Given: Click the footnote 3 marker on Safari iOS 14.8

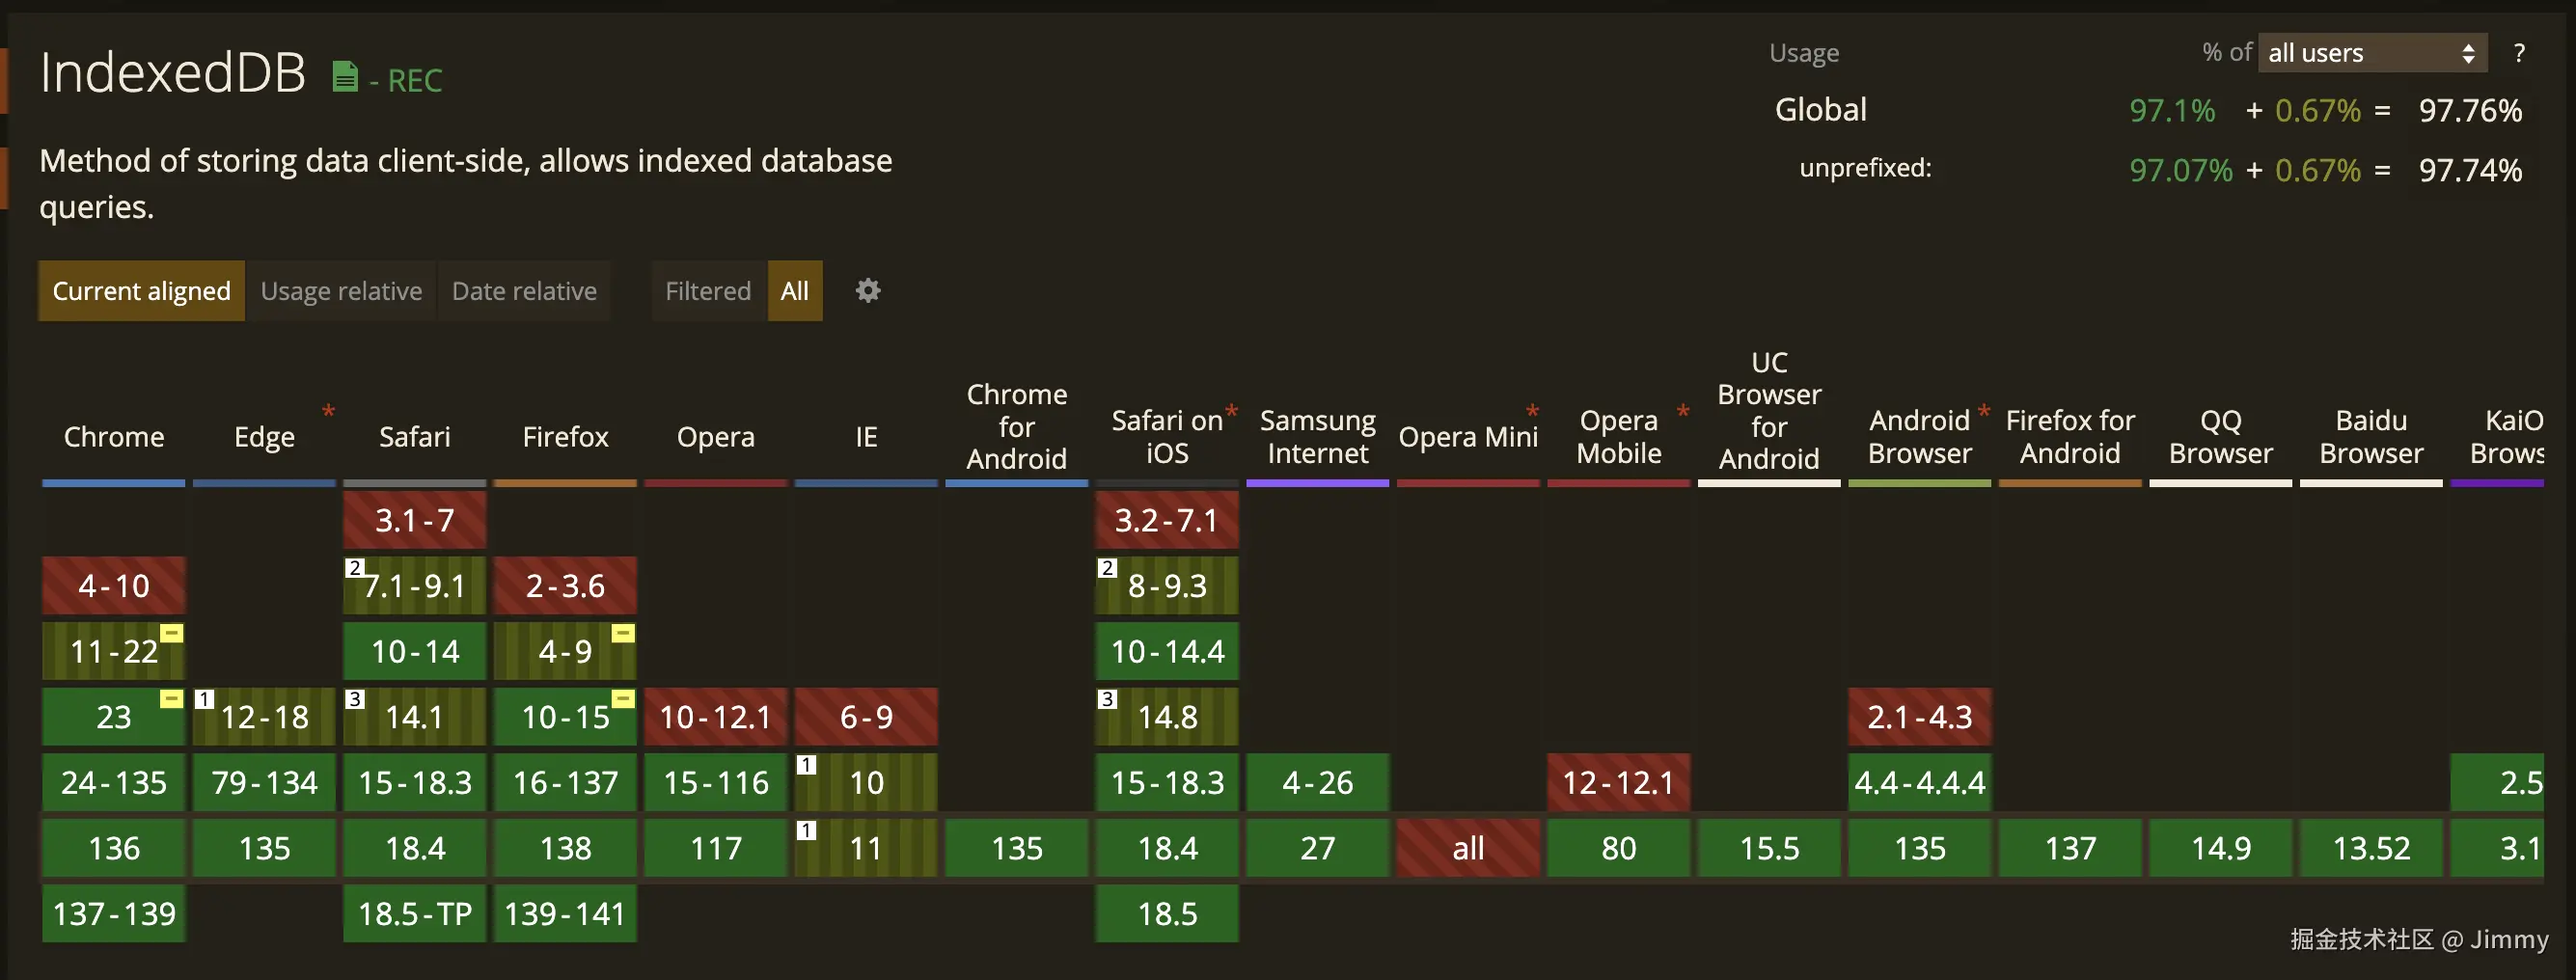Looking at the screenshot, I should tap(1106, 698).
